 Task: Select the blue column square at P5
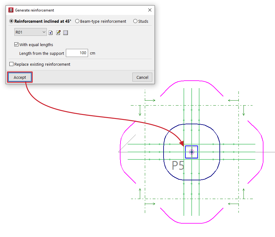pos(192,152)
